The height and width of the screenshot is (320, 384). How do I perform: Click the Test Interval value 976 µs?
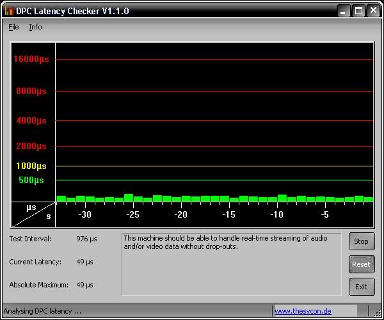(x=86, y=239)
